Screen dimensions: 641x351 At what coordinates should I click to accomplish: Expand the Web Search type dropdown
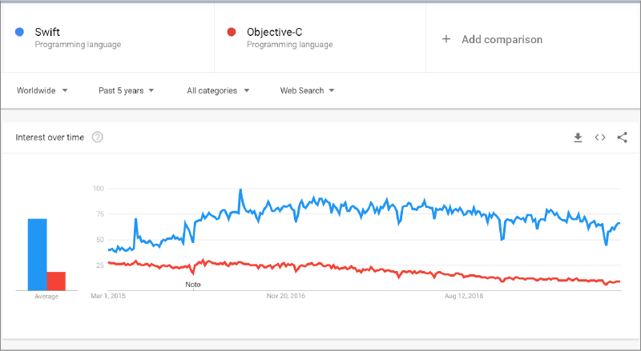307,90
